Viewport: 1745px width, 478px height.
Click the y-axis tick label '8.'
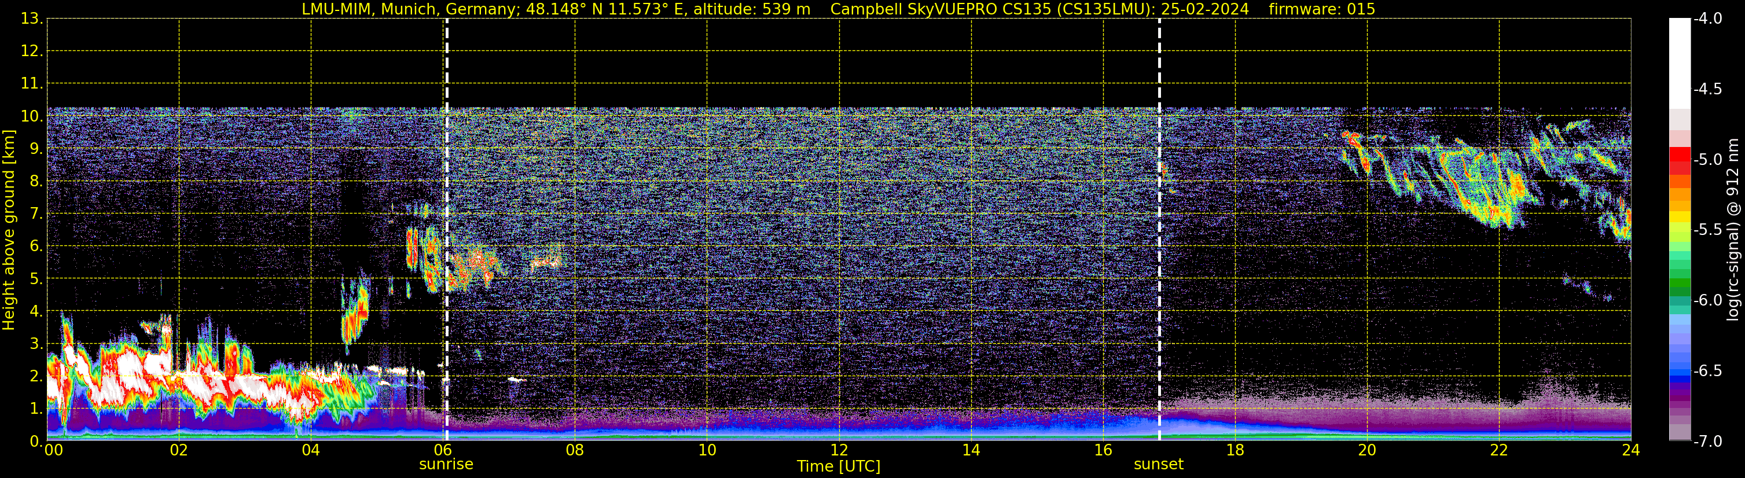click(x=36, y=182)
